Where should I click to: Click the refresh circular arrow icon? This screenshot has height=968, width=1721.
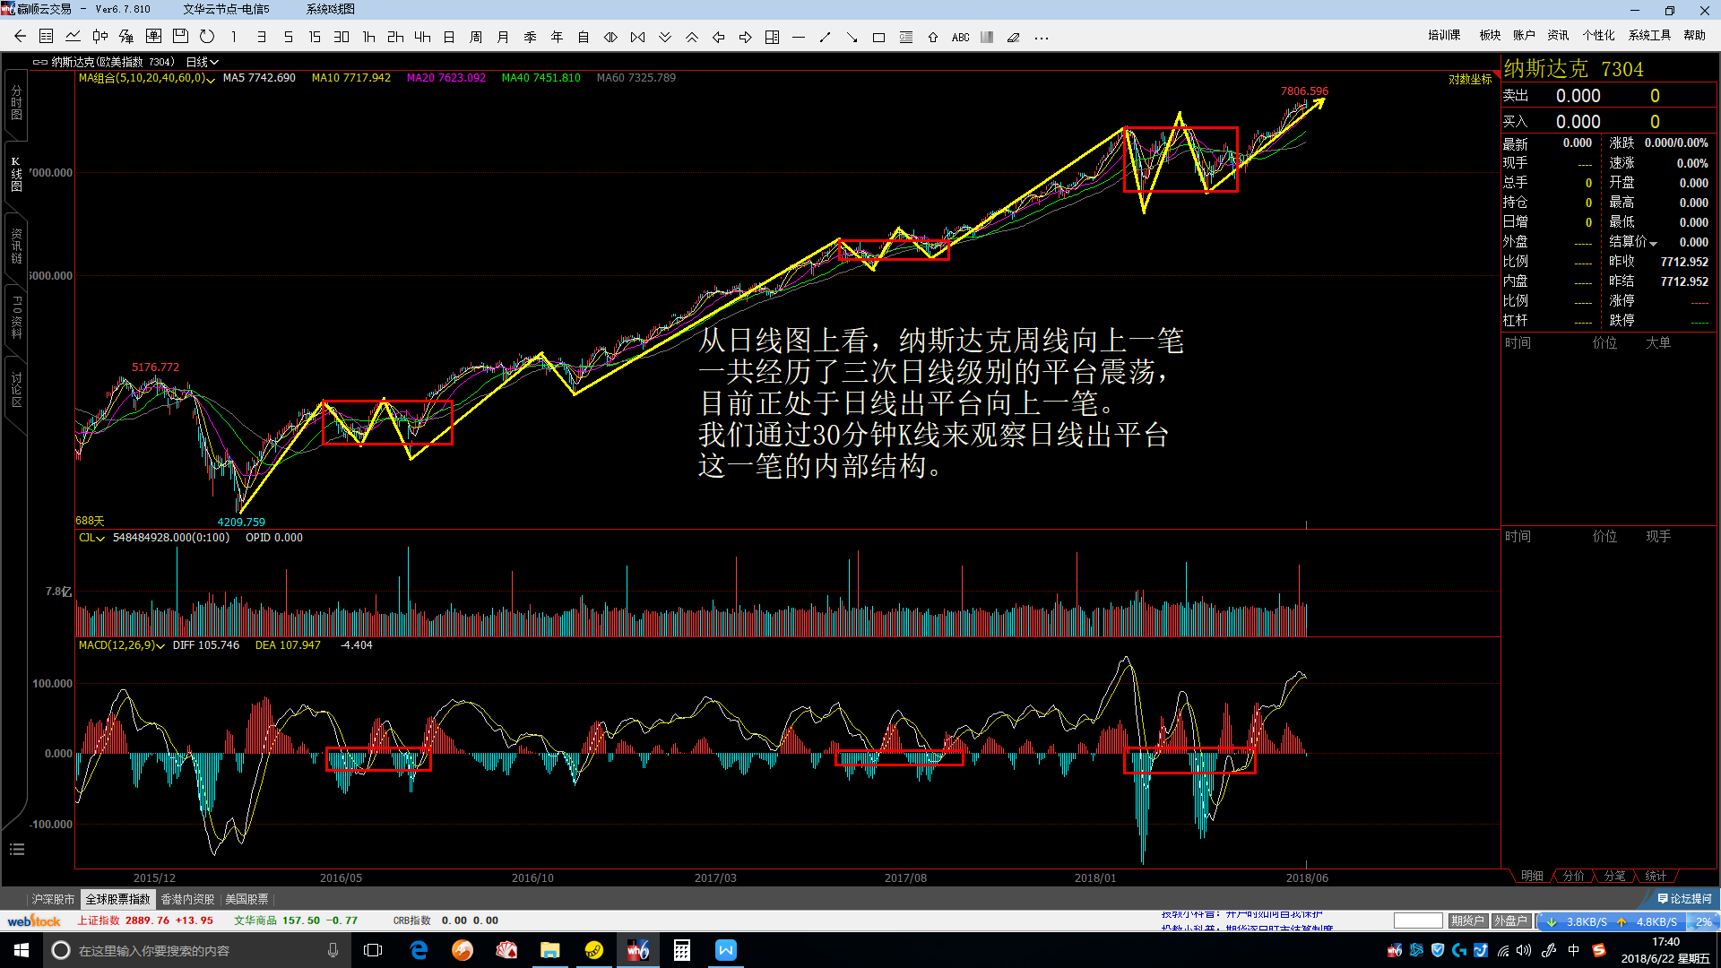pyautogui.click(x=207, y=37)
